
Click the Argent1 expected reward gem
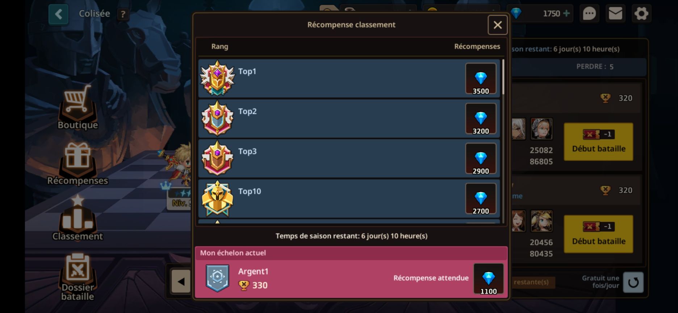[x=488, y=279]
